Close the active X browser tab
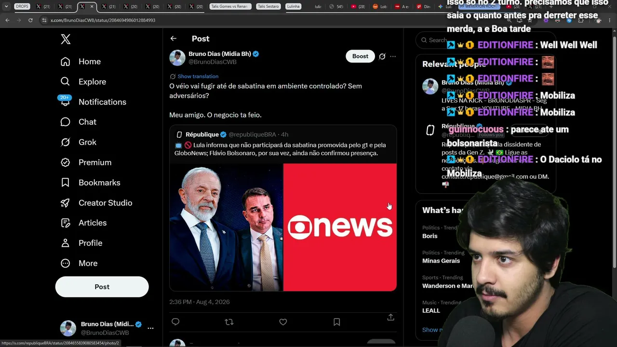Image resolution: width=617 pixels, height=347 pixels. pyautogui.click(x=92, y=7)
